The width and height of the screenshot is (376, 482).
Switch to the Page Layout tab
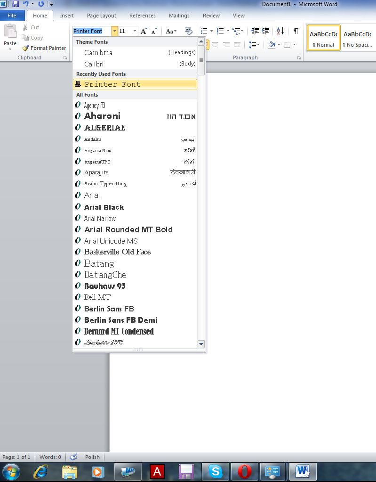pyautogui.click(x=102, y=16)
